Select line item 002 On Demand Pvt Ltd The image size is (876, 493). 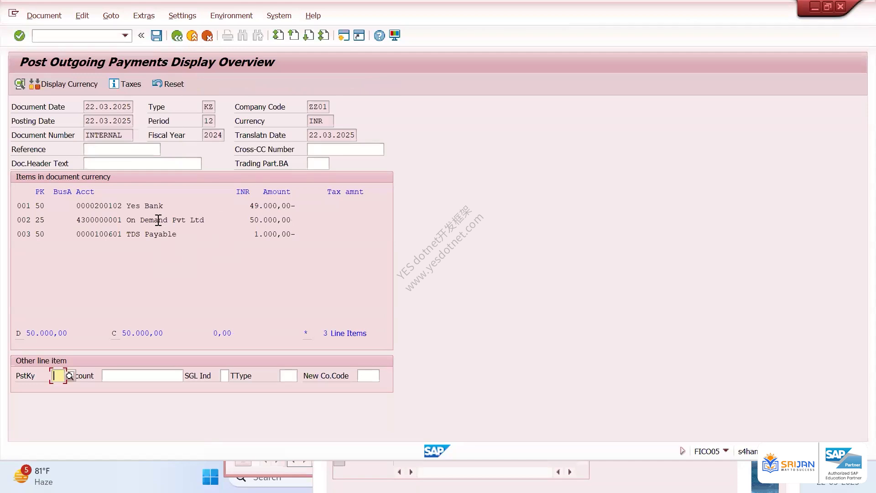156,220
